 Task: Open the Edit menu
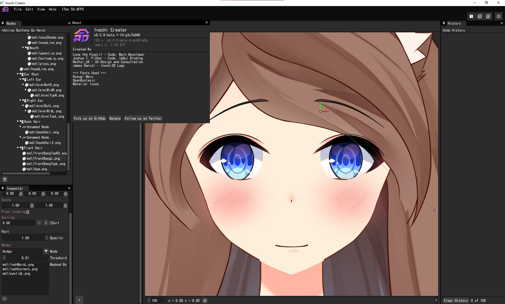tap(29, 9)
